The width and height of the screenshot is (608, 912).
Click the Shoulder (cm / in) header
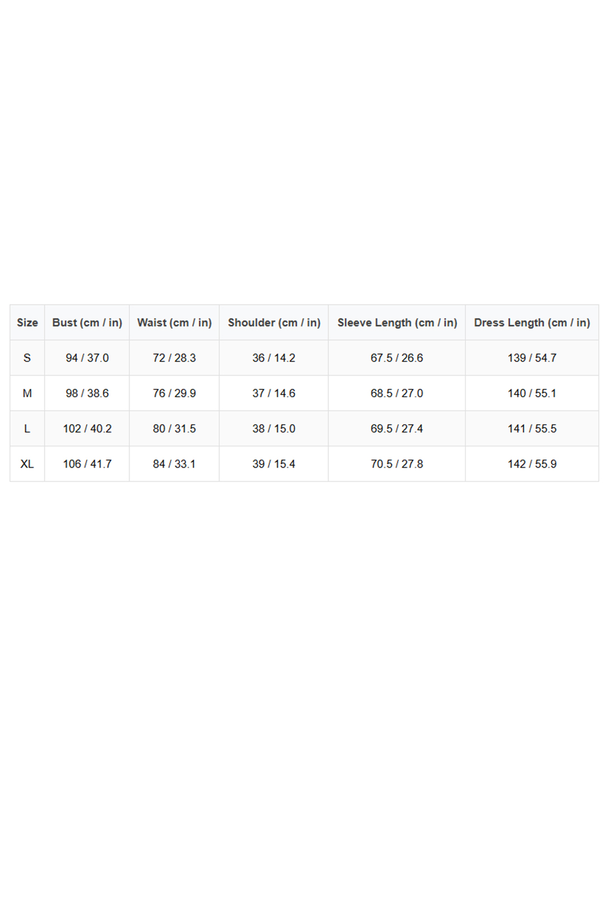[x=274, y=322]
